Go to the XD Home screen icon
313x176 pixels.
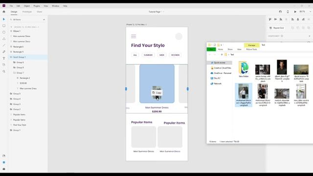point(4,12)
